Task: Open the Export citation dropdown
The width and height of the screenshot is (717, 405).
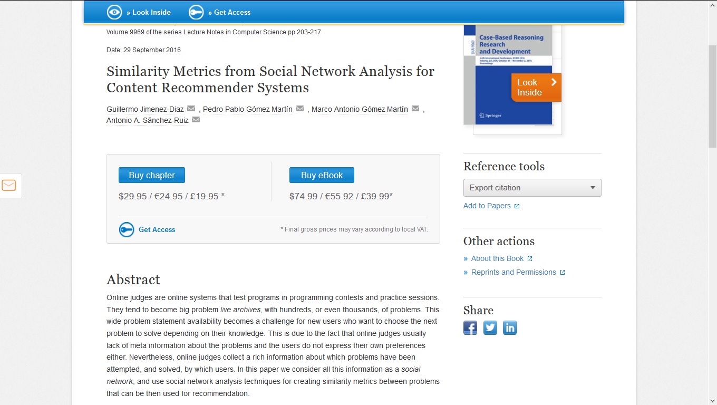Action: 532,188
